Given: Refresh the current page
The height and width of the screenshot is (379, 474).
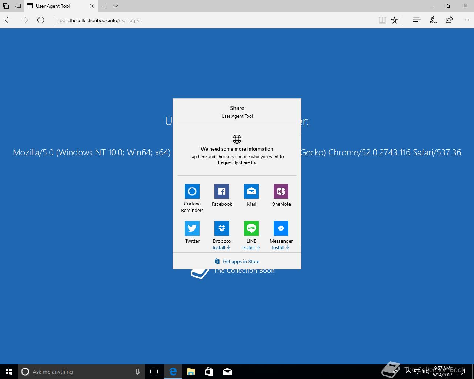Looking at the screenshot, I should [x=41, y=20].
